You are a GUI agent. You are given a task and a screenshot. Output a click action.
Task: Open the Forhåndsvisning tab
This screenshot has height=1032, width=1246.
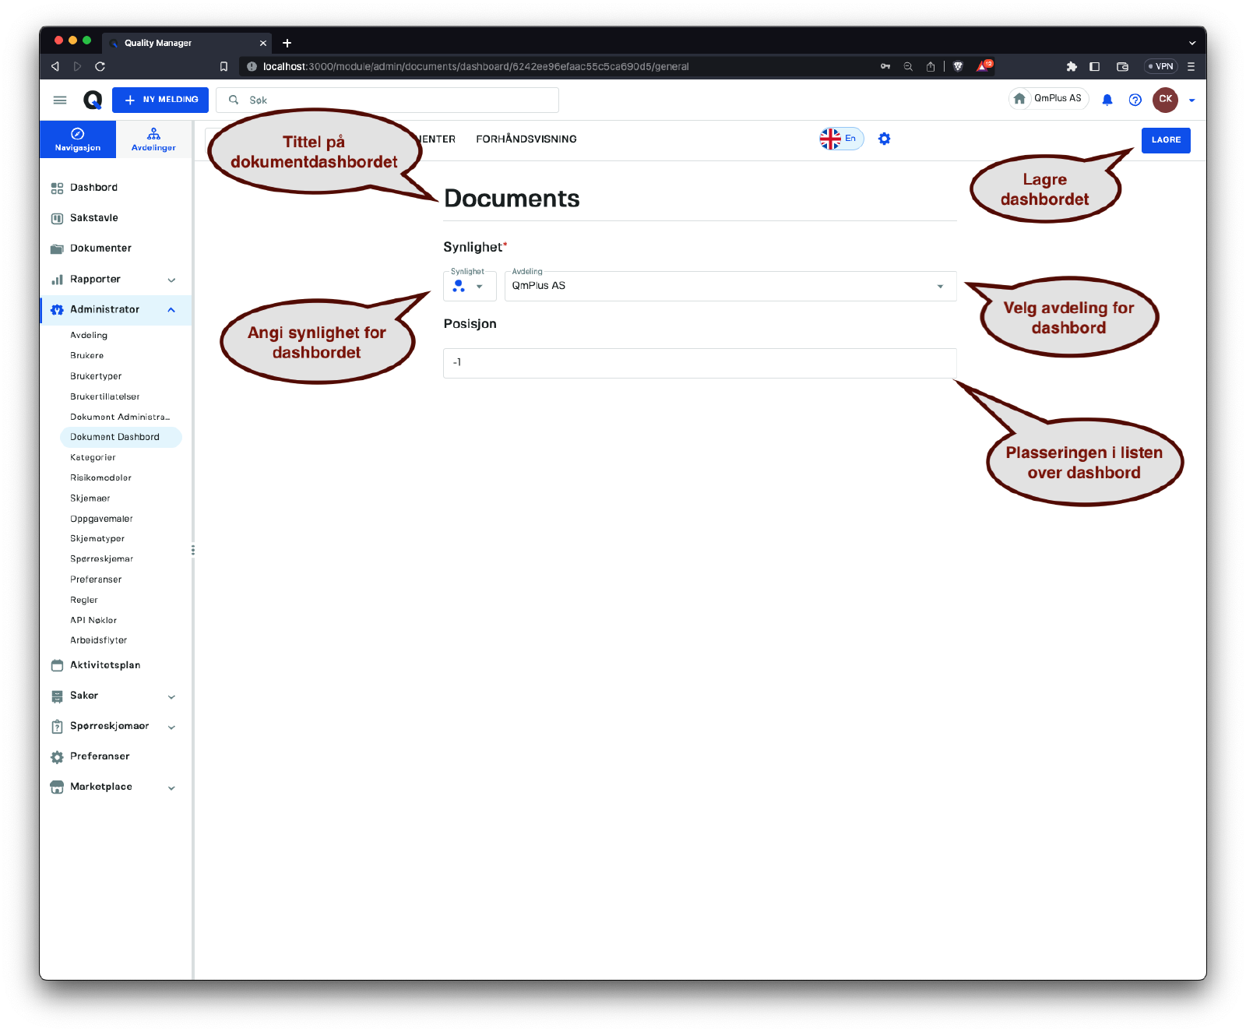click(x=526, y=139)
